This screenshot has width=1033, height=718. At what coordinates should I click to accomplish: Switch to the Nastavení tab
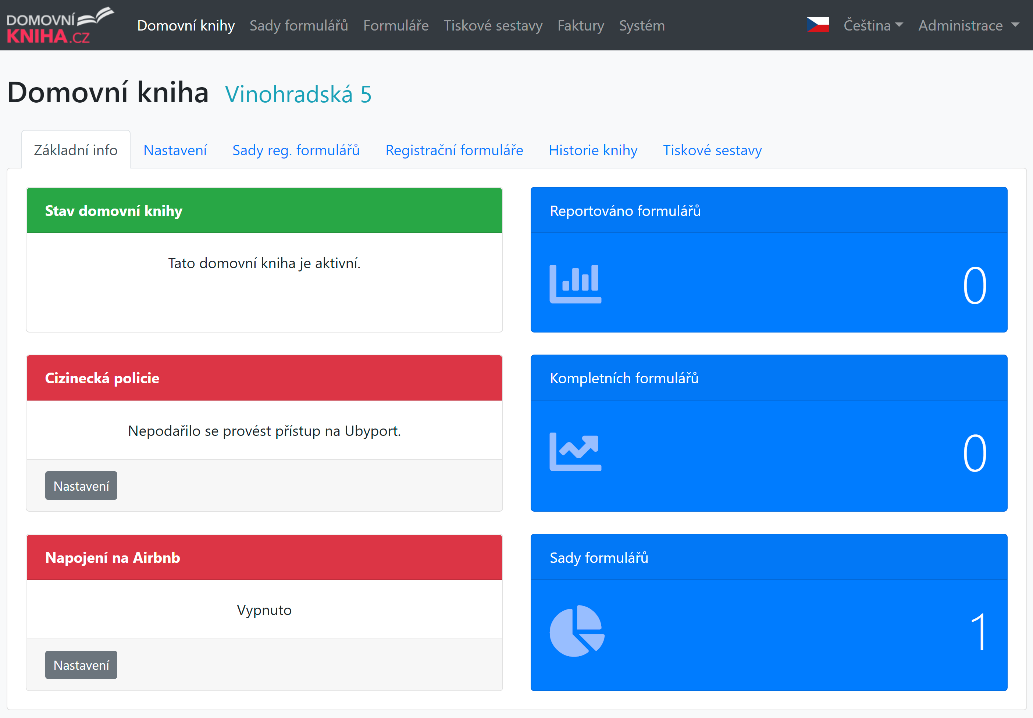click(x=175, y=150)
